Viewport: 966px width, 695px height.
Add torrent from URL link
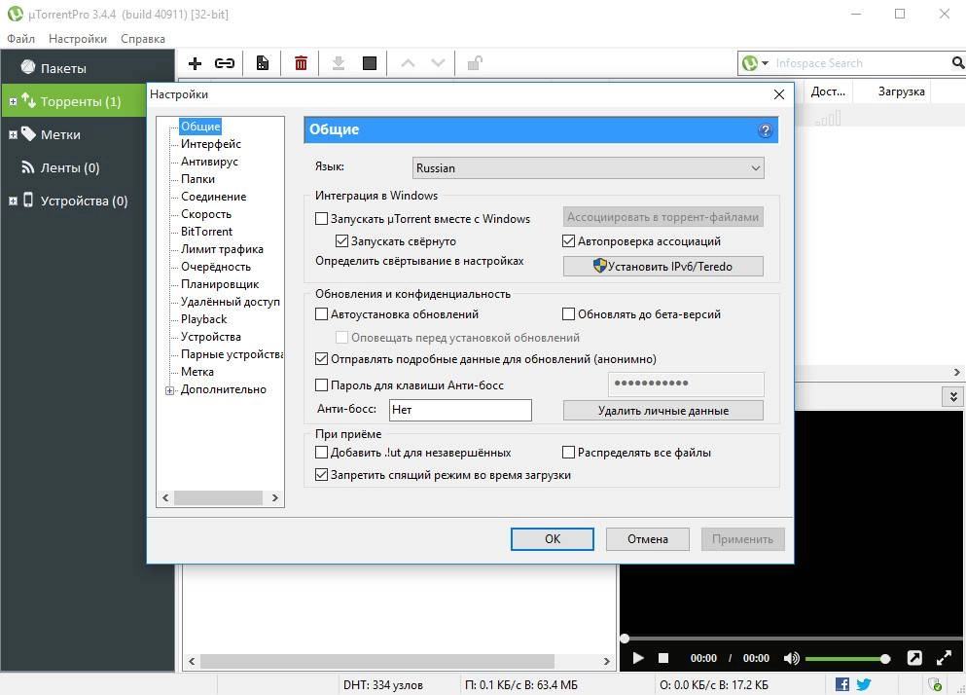point(225,62)
